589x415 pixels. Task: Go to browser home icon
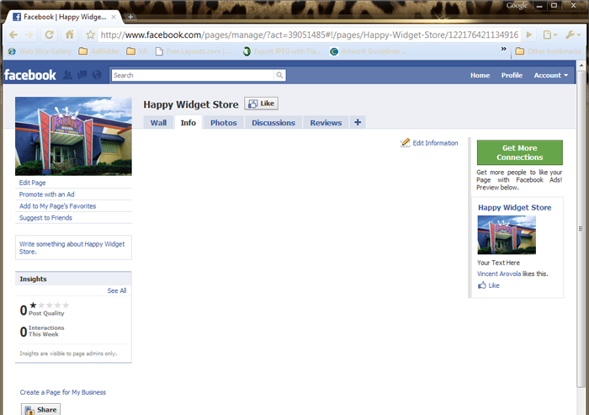(x=70, y=35)
